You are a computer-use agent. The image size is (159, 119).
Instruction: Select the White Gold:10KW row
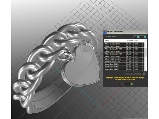(124, 44)
